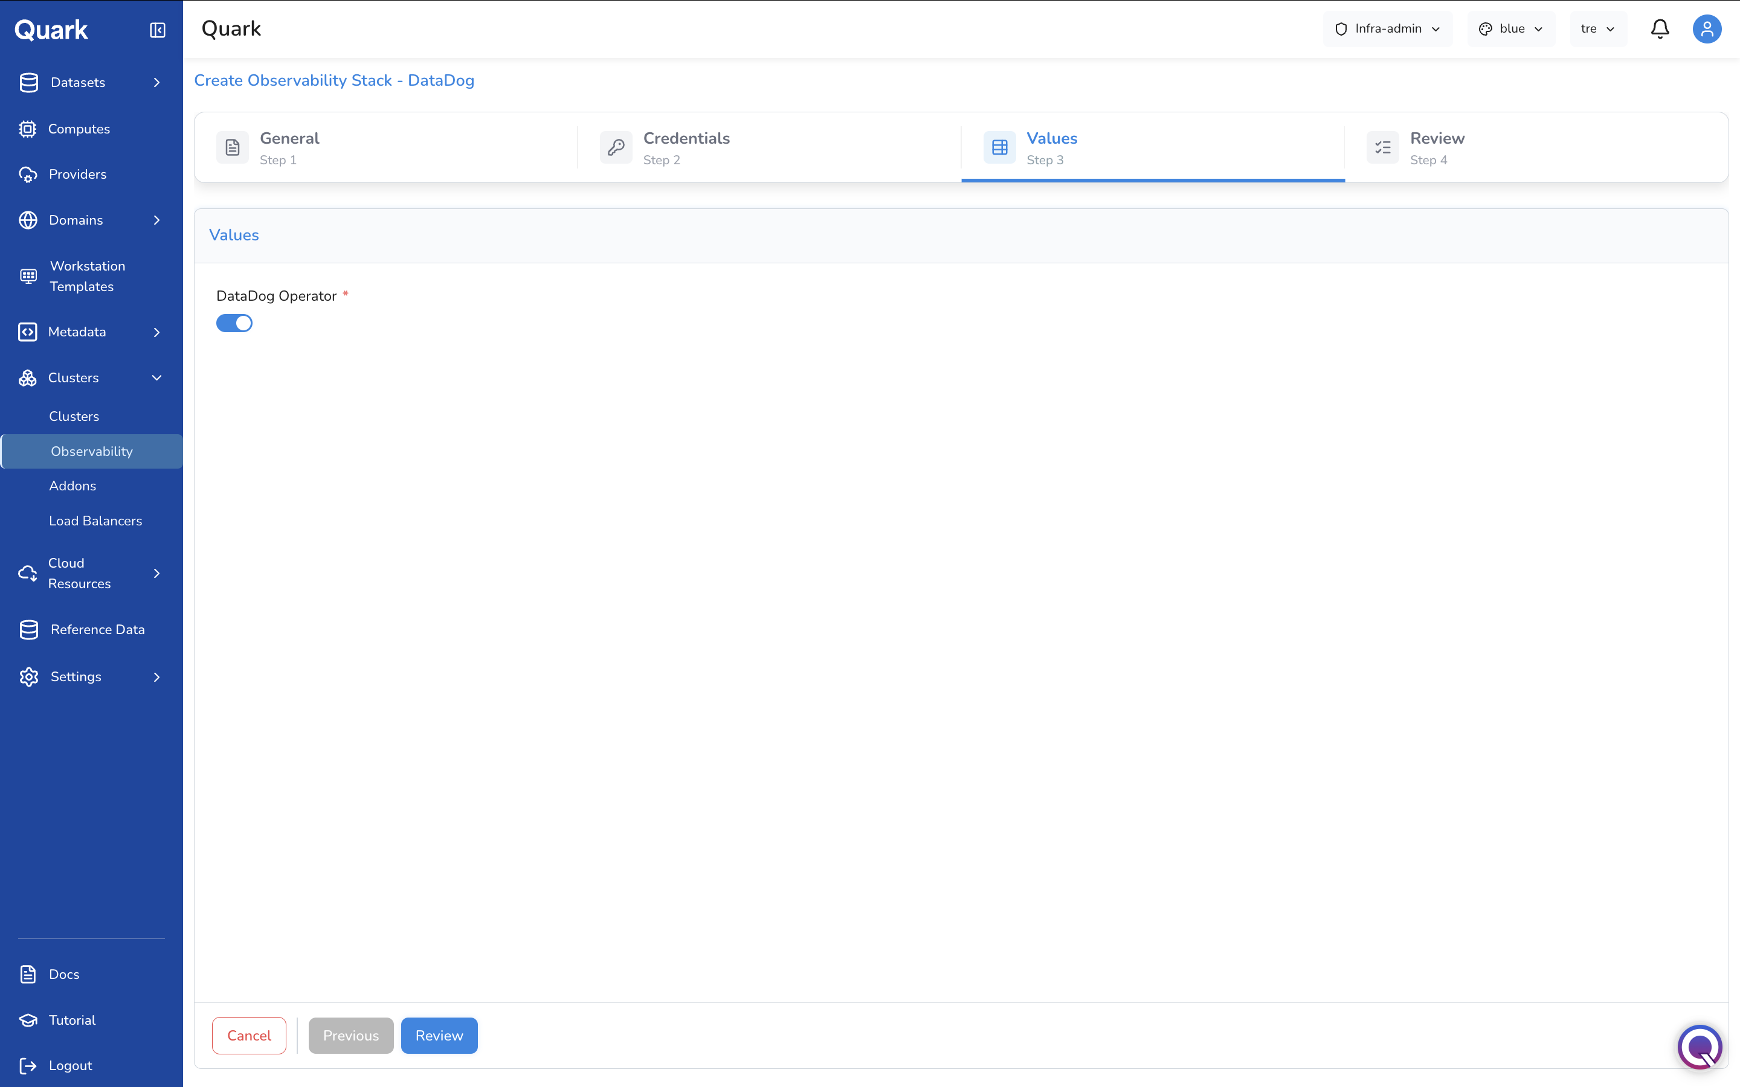
Task: Expand the Datasets submenu chevron
Action: pyautogui.click(x=156, y=83)
